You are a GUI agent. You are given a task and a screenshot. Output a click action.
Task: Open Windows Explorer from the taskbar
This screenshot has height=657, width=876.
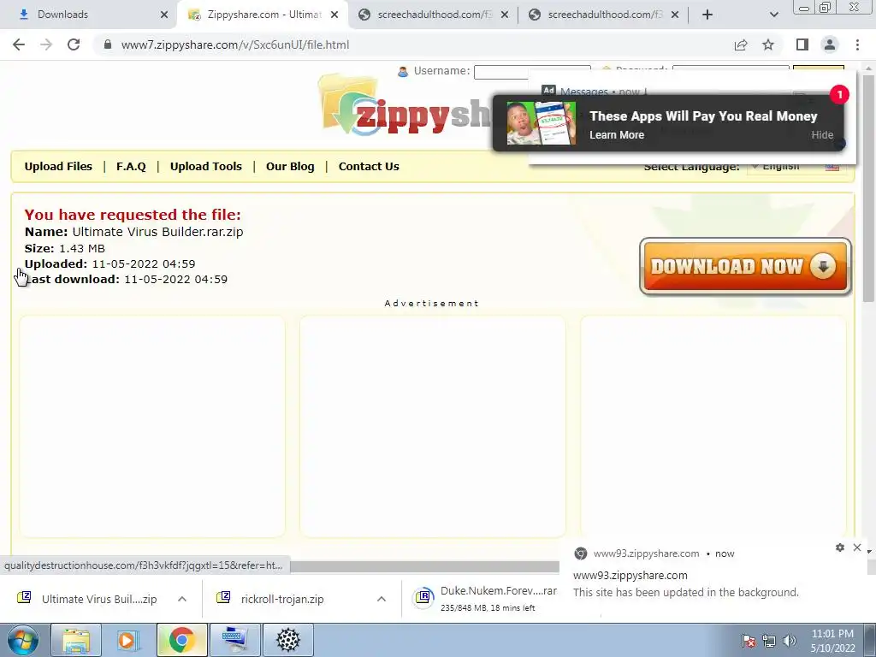76,640
